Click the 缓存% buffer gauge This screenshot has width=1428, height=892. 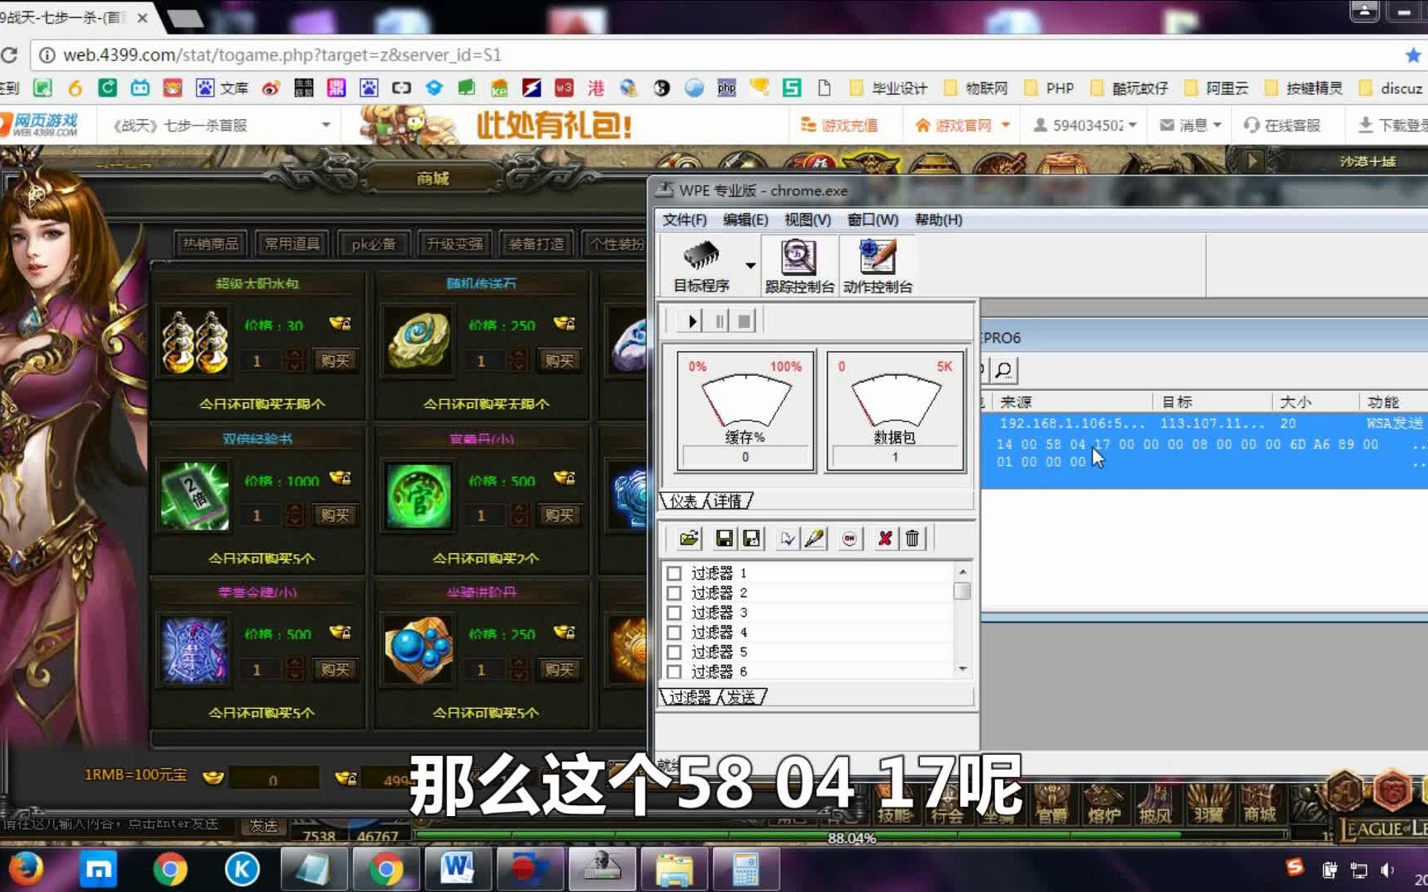(745, 410)
